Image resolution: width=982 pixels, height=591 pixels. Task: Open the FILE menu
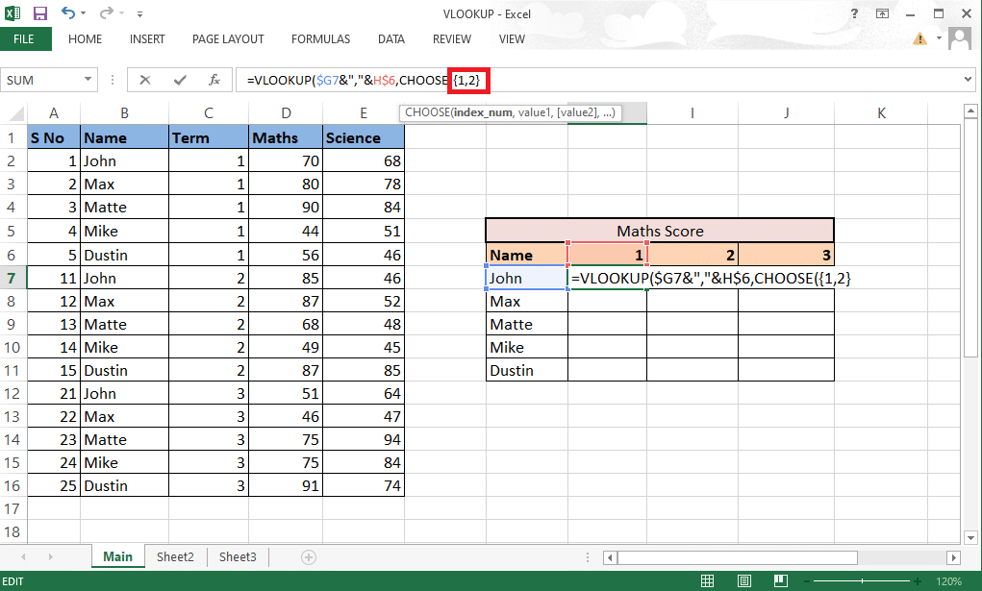[x=25, y=39]
